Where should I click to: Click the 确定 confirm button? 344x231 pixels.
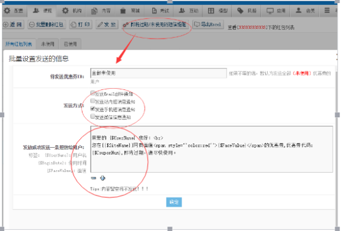[x=174, y=202]
